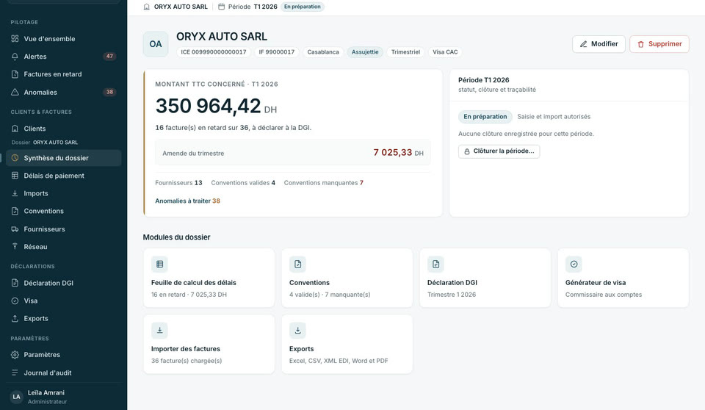Click the Paramètres gear icon

click(x=15, y=355)
